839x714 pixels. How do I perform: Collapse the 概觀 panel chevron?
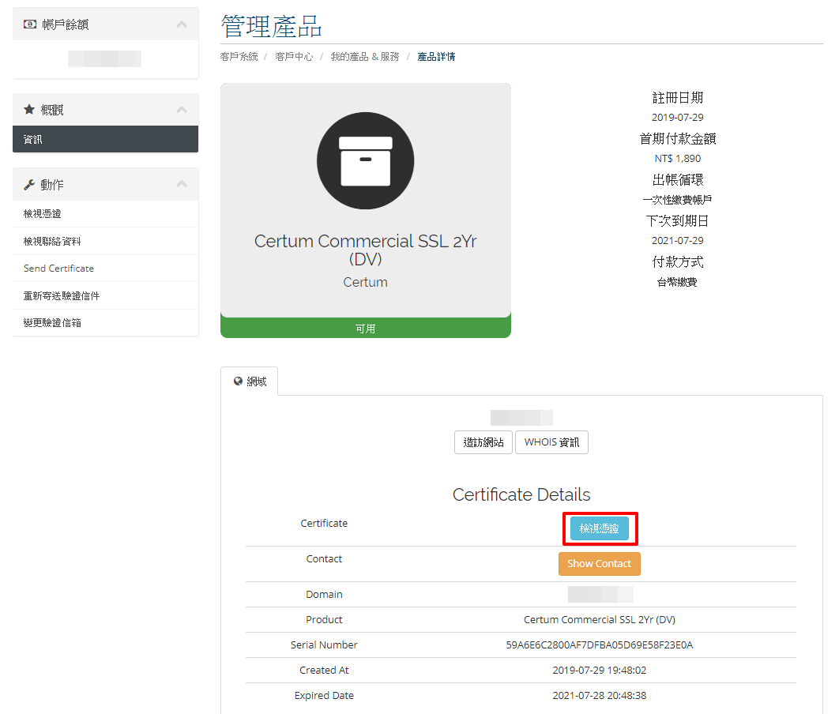tap(182, 110)
